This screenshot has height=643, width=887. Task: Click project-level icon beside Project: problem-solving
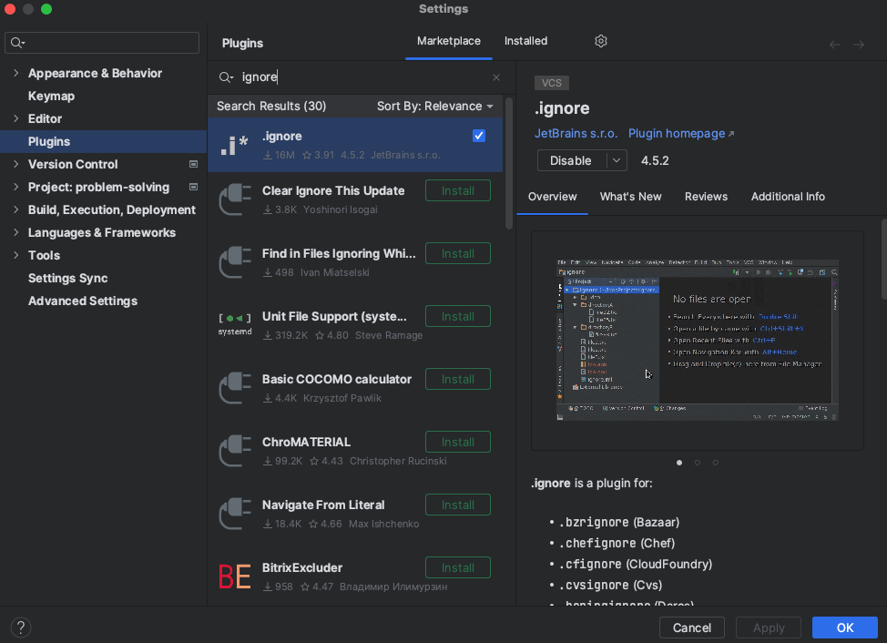[x=193, y=187]
